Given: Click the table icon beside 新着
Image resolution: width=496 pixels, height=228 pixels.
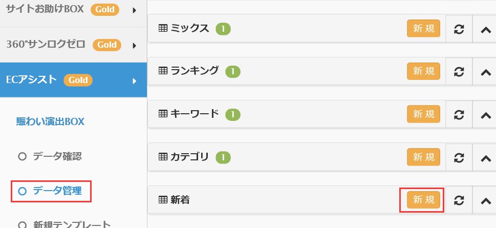Looking at the screenshot, I should pos(163,199).
